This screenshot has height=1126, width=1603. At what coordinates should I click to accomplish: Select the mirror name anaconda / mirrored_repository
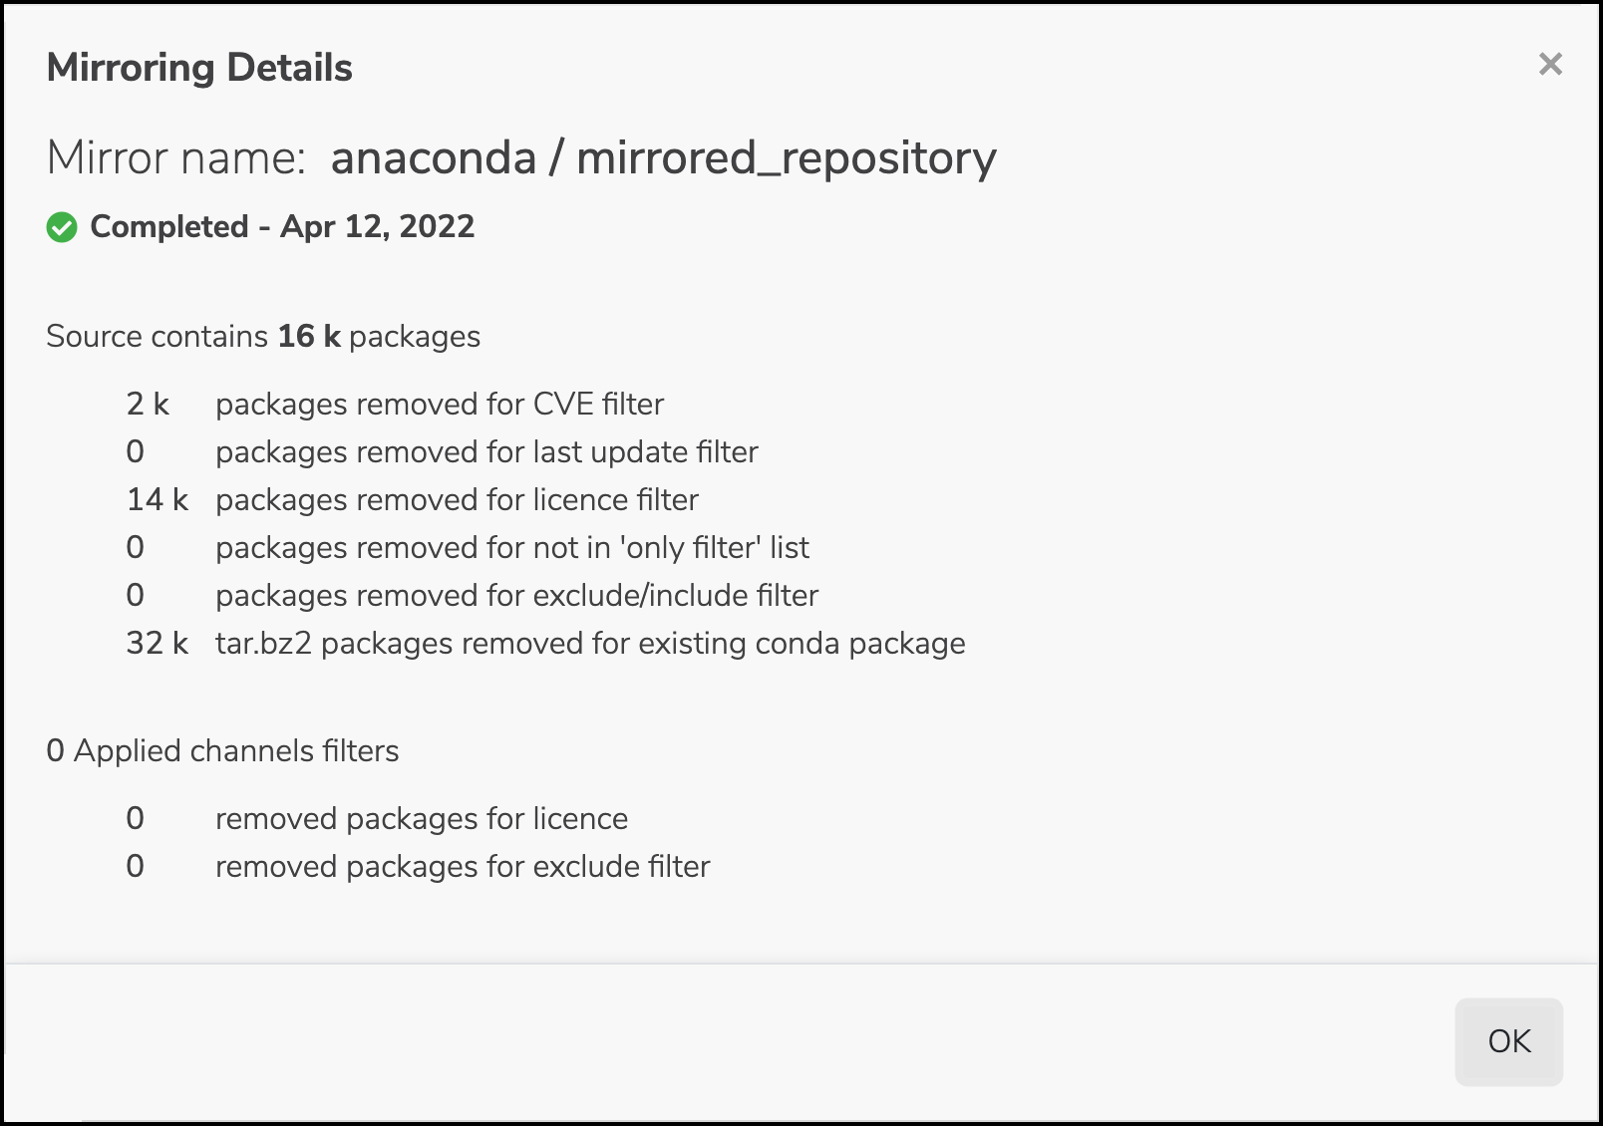[664, 157]
